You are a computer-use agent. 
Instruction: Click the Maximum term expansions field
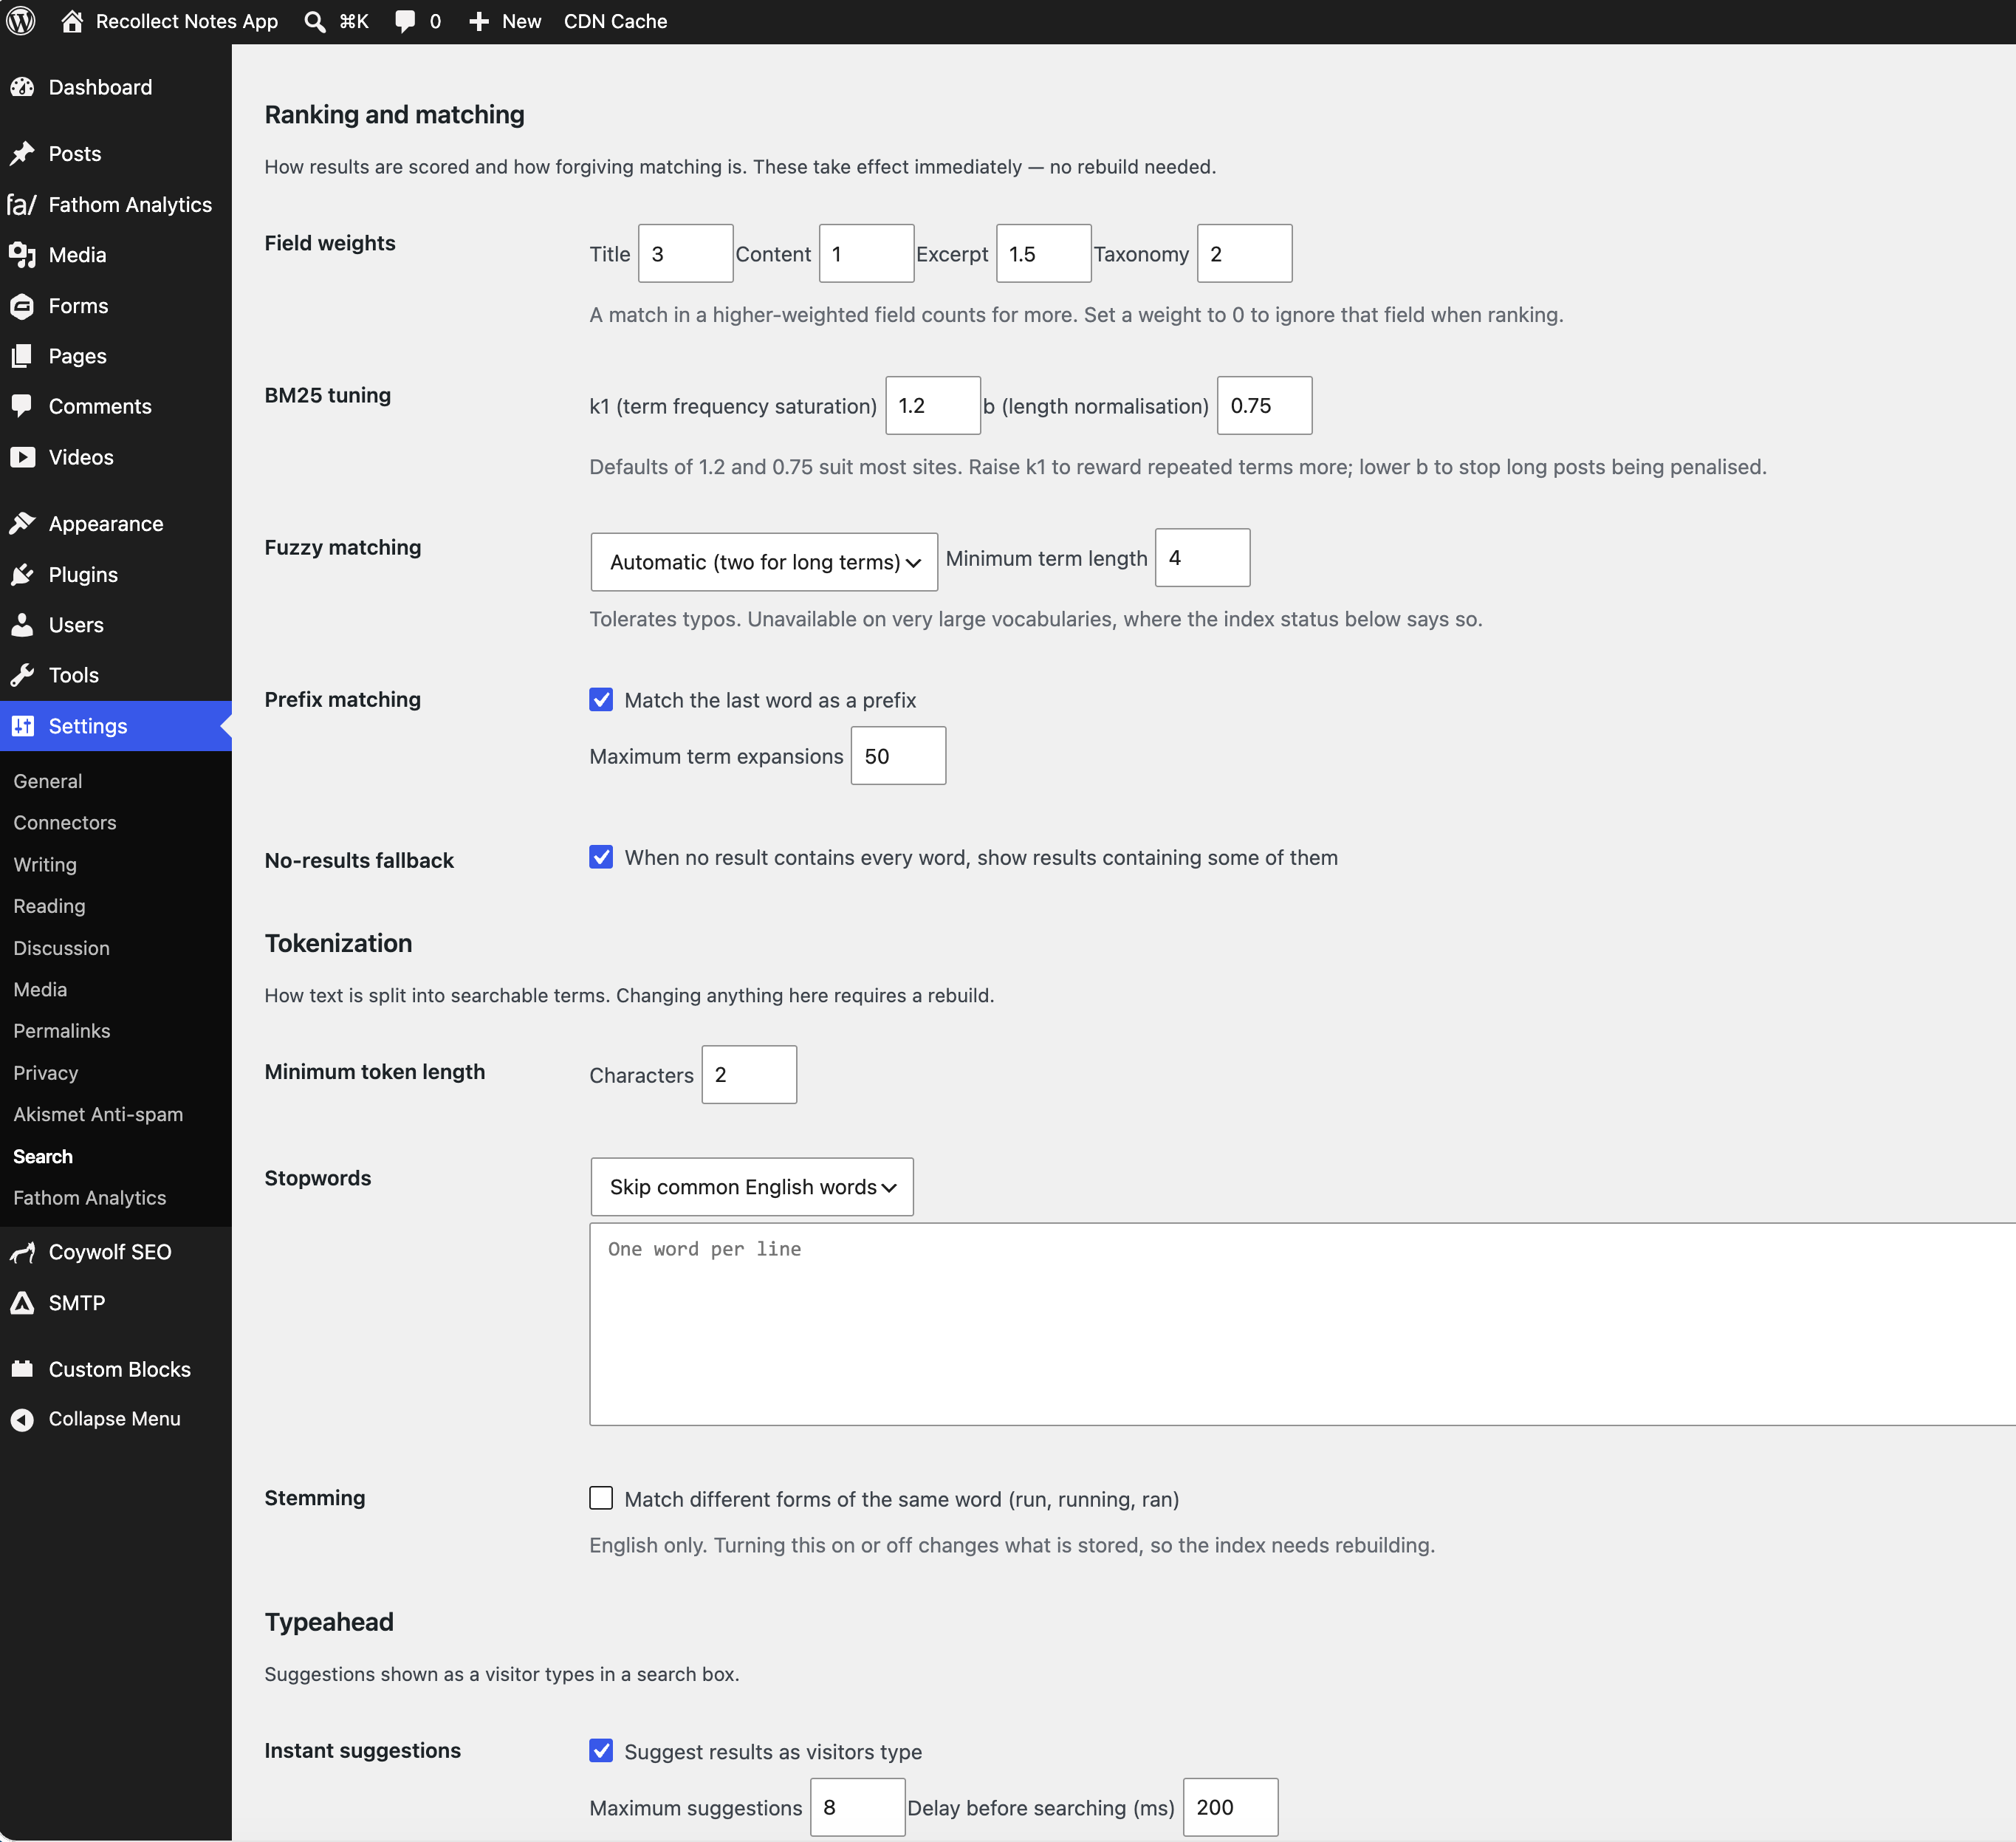click(899, 756)
